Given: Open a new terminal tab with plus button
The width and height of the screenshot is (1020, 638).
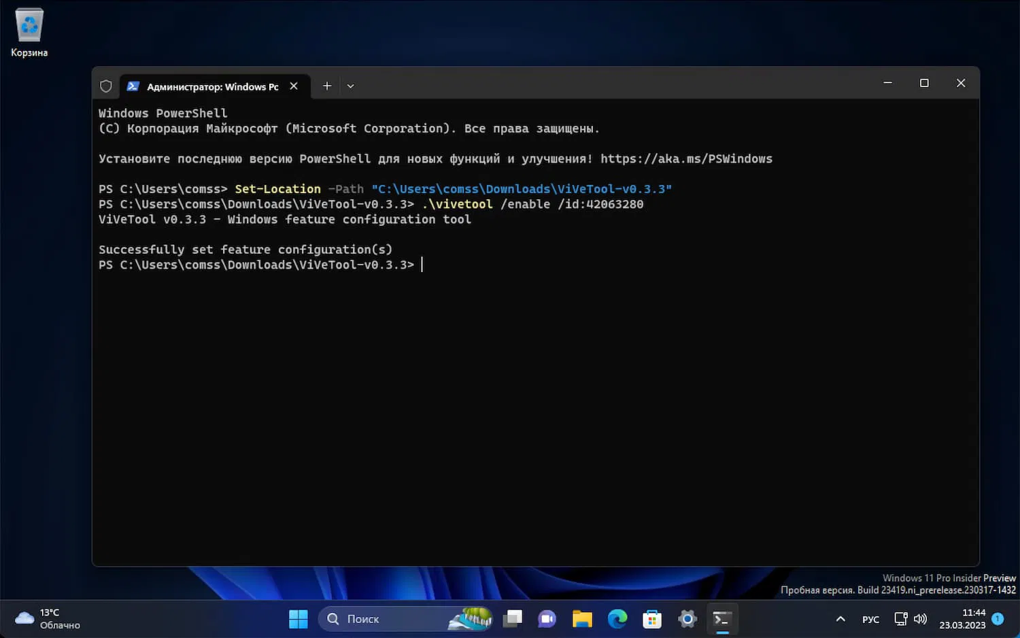Looking at the screenshot, I should coord(327,86).
